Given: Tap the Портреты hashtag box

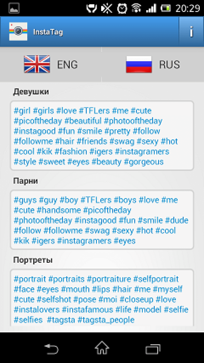Looking at the screenshot, I should [x=102, y=298].
